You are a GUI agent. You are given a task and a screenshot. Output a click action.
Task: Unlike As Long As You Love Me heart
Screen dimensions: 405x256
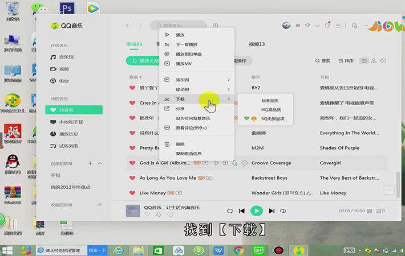[132, 177]
